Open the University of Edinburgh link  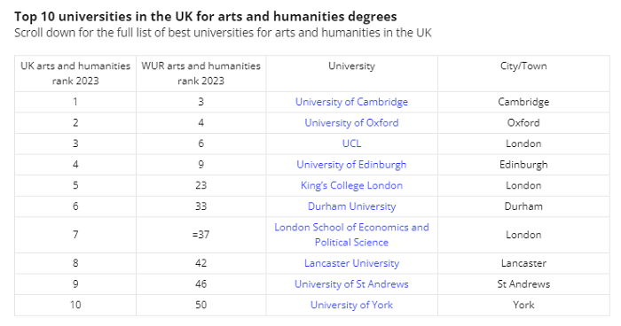pyautogui.click(x=351, y=165)
